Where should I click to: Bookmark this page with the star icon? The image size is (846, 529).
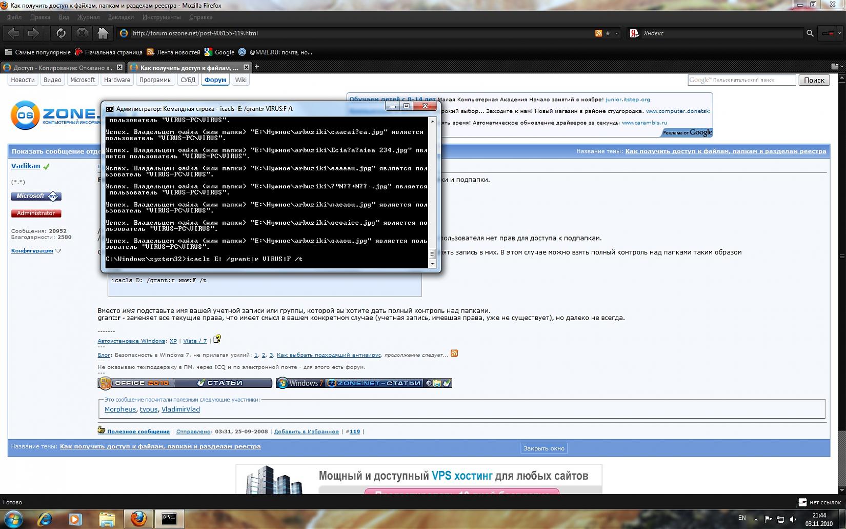click(x=608, y=33)
